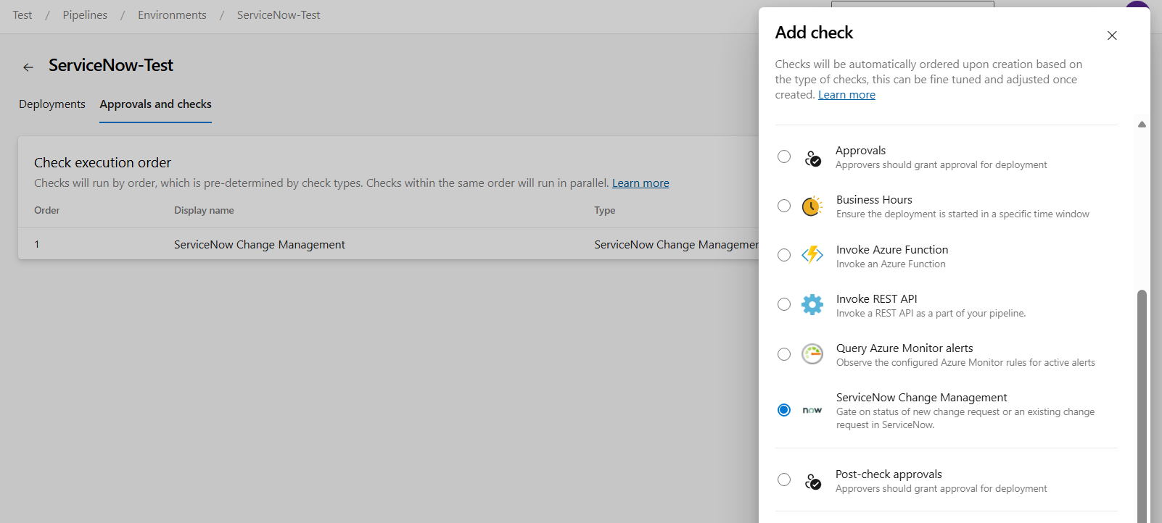Click the Invoke Azure Function title text
This screenshot has width=1162, height=523.
tap(892, 250)
